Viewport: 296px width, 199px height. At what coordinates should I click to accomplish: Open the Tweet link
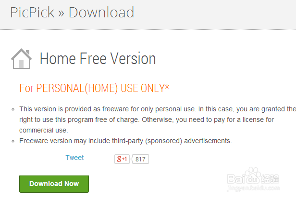74,158
